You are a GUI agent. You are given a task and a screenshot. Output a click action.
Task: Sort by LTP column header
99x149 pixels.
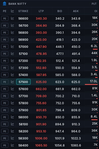tap(41, 11)
